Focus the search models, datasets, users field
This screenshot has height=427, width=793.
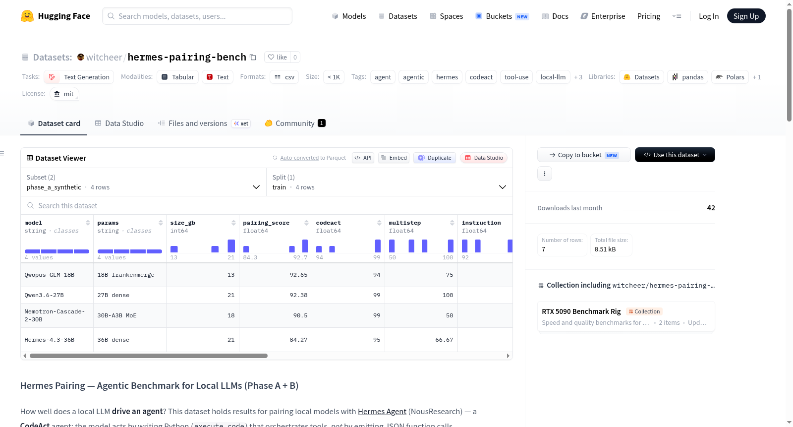pyautogui.click(x=197, y=16)
